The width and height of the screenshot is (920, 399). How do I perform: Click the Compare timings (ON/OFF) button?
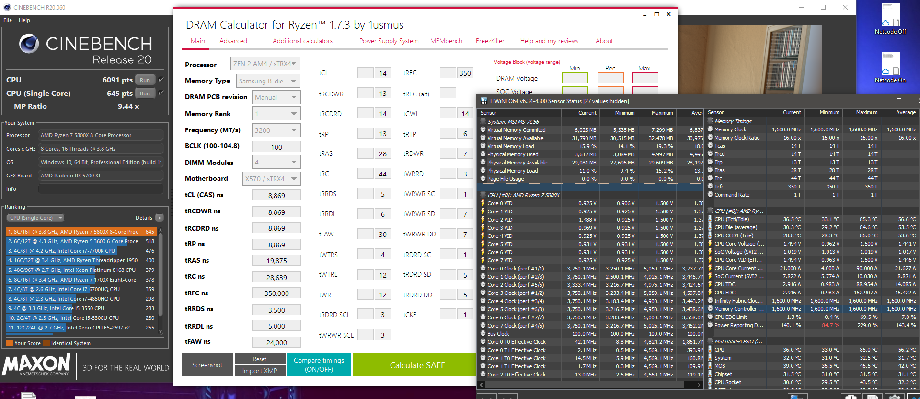point(319,365)
